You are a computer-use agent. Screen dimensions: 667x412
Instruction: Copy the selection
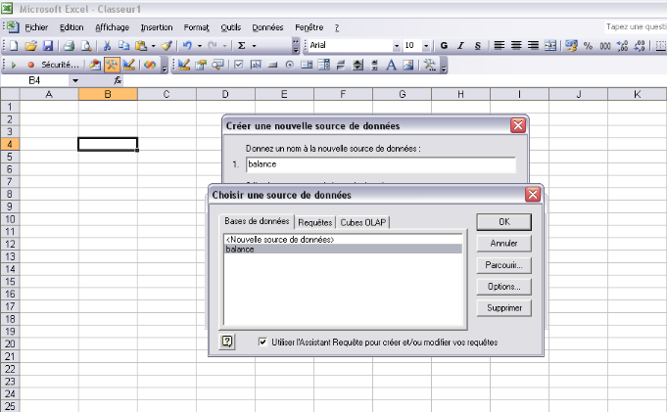123,45
